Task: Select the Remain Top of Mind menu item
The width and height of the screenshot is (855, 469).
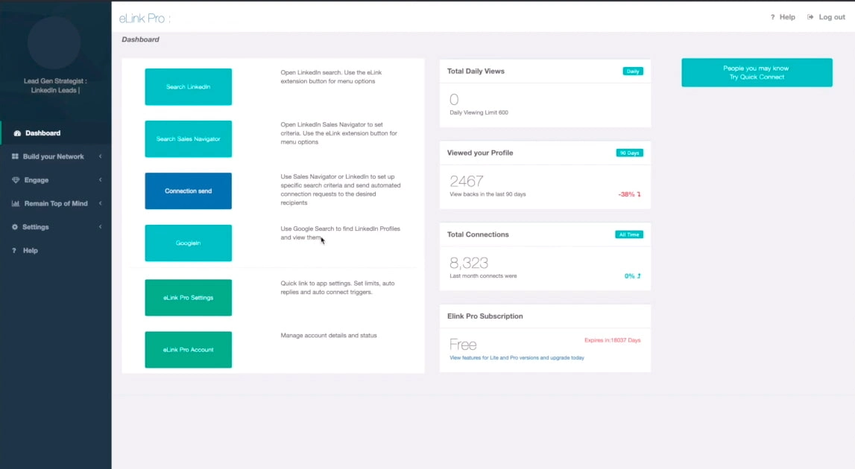Action: [x=56, y=203]
